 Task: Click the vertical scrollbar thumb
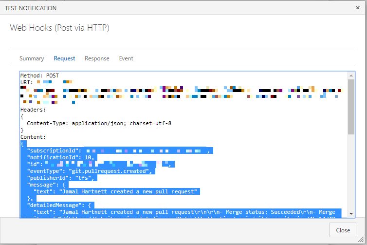[351, 107]
